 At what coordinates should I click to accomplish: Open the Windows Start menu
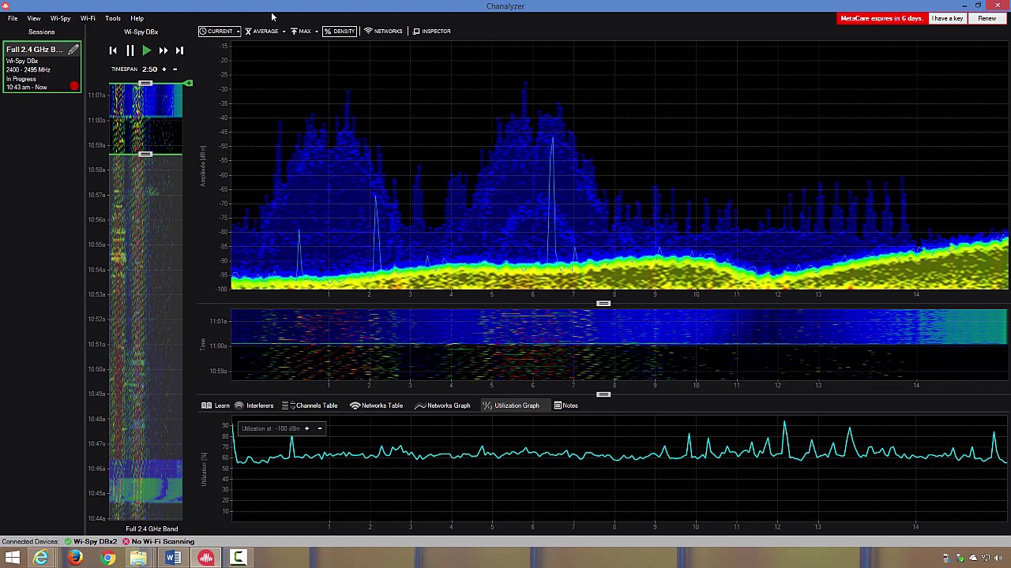[x=13, y=559]
